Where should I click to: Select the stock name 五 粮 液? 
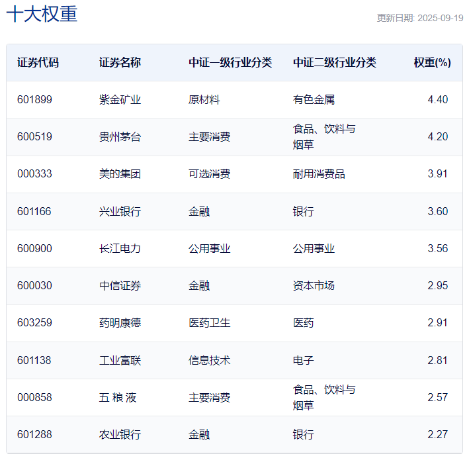coord(118,398)
